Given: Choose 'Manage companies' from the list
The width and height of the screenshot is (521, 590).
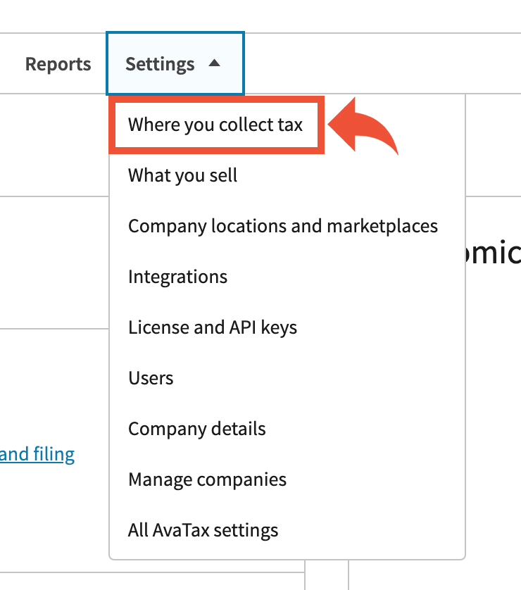Looking at the screenshot, I should pos(207,479).
